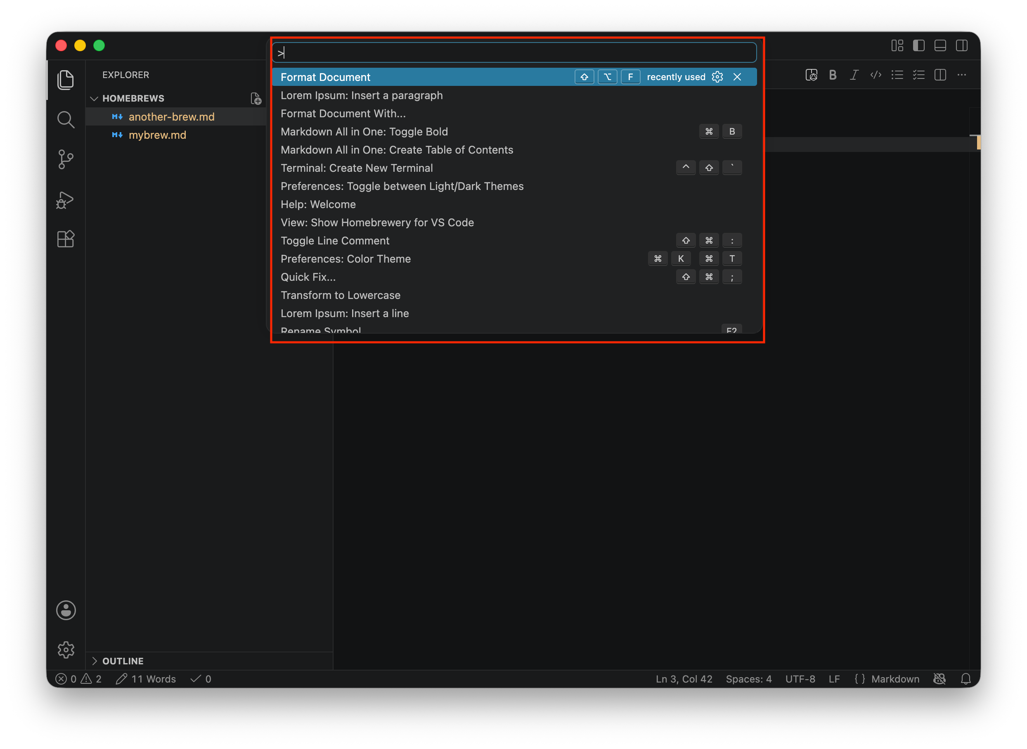Configure keybinding gear for Format Document
The image size is (1027, 749).
717,77
